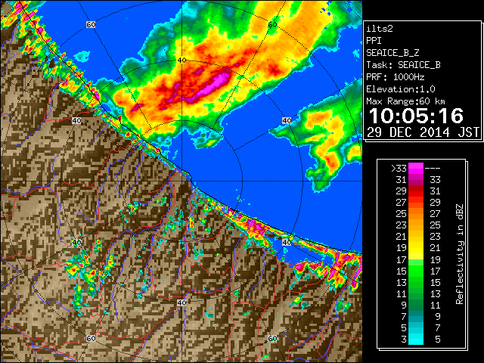Viewport: 484px width, 363px height.
Task: Pick the red legend band beside 29
Action: coord(416,191)
